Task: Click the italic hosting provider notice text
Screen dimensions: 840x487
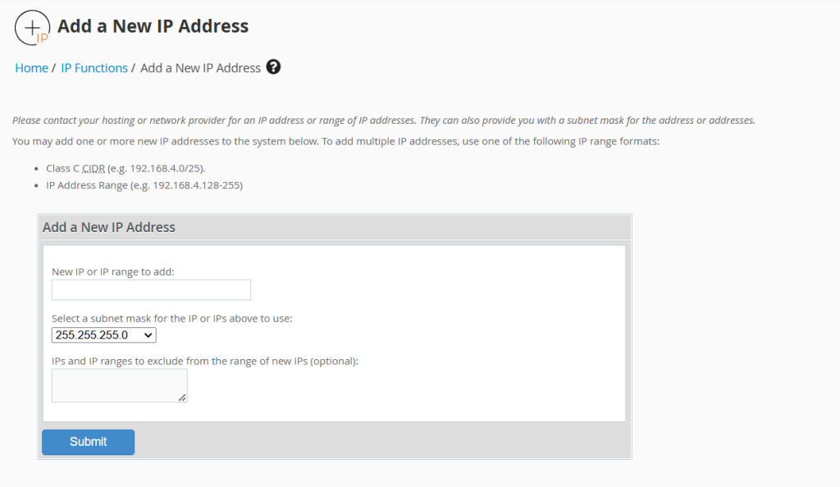Action: [383, 121]
